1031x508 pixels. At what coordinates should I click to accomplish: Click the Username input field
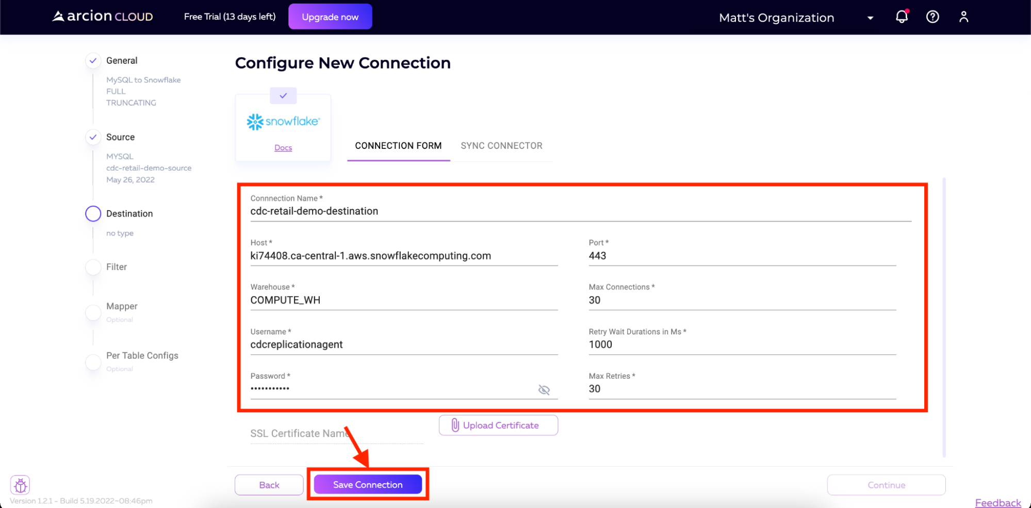coord(404,345)
